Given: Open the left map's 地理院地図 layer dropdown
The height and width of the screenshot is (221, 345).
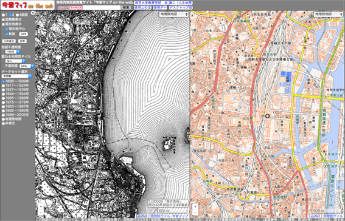Looking at the screenshot, I should tap(174, 14).
